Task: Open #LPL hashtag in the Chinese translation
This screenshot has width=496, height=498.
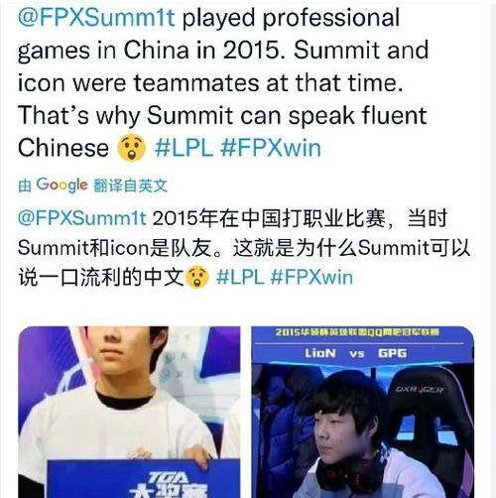Action: pyautogui.click(x=240, y=277)
